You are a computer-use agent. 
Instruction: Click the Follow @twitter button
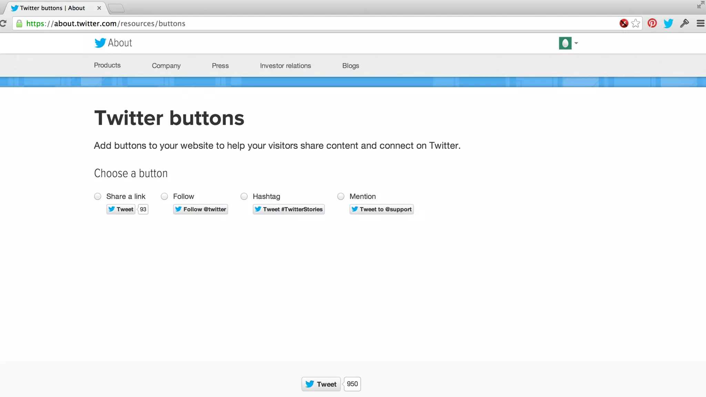click(201, 209)
